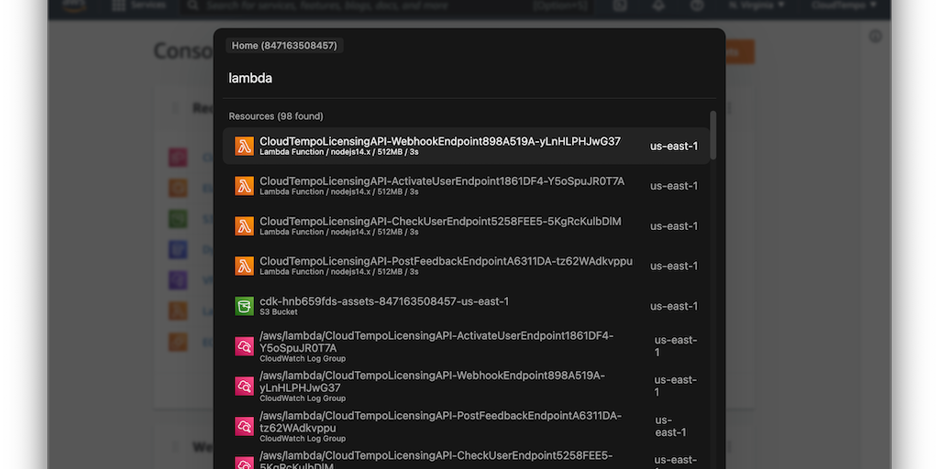
Task: Click region label on PostFeedbackEndpoint log group row
Action: click(670, 426)
